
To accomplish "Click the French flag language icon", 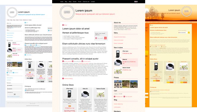I will tap(135, 2).
